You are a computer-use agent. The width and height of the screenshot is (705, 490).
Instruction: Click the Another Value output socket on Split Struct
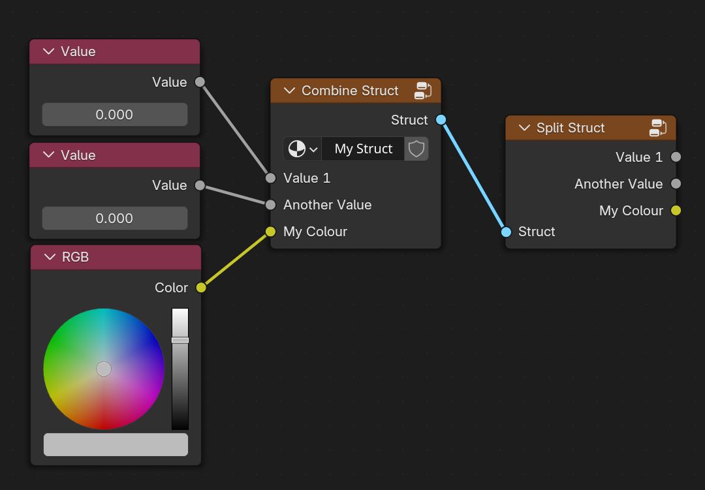coord(676,183)
